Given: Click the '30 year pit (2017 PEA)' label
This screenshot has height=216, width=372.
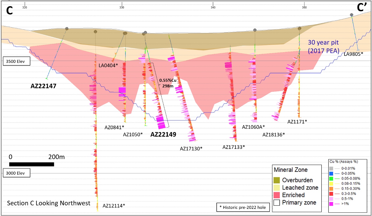Looking at the screenshot, I should [x=324, y=47].
